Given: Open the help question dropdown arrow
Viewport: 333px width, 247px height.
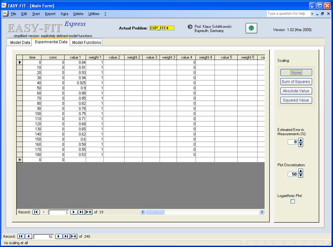Looking at the screenshot, I should [312, 14].
